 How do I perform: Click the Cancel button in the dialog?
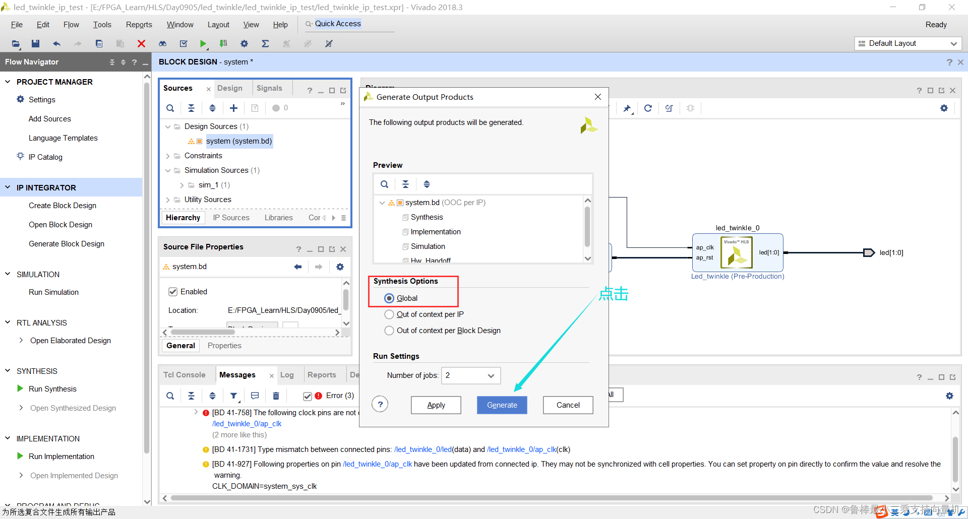point(568,405)
